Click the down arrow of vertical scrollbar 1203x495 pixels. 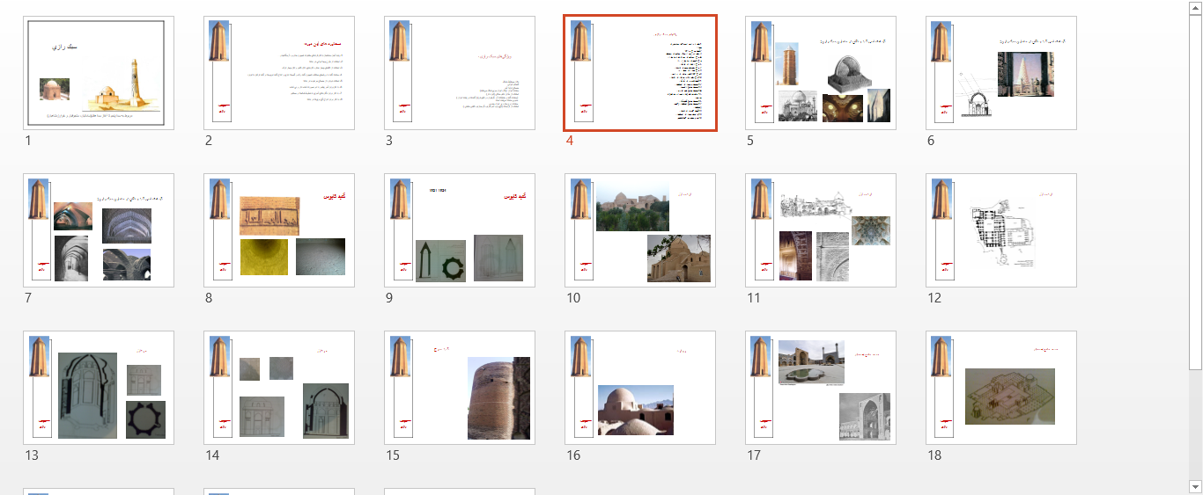click(1195, 486)
